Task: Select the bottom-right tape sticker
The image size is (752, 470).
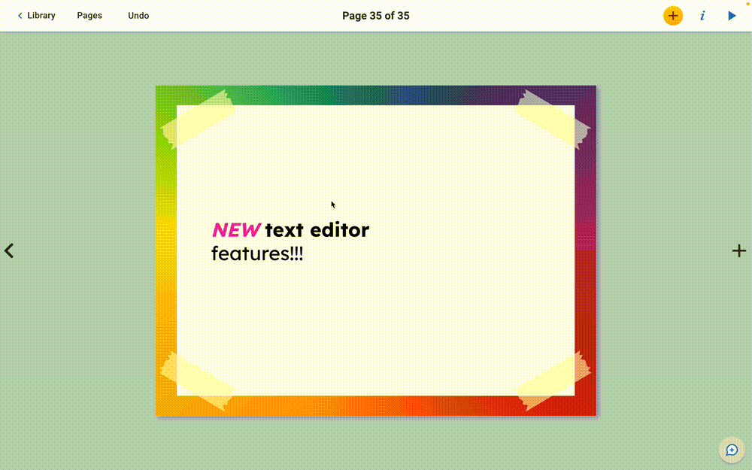Action: point(554,380)
